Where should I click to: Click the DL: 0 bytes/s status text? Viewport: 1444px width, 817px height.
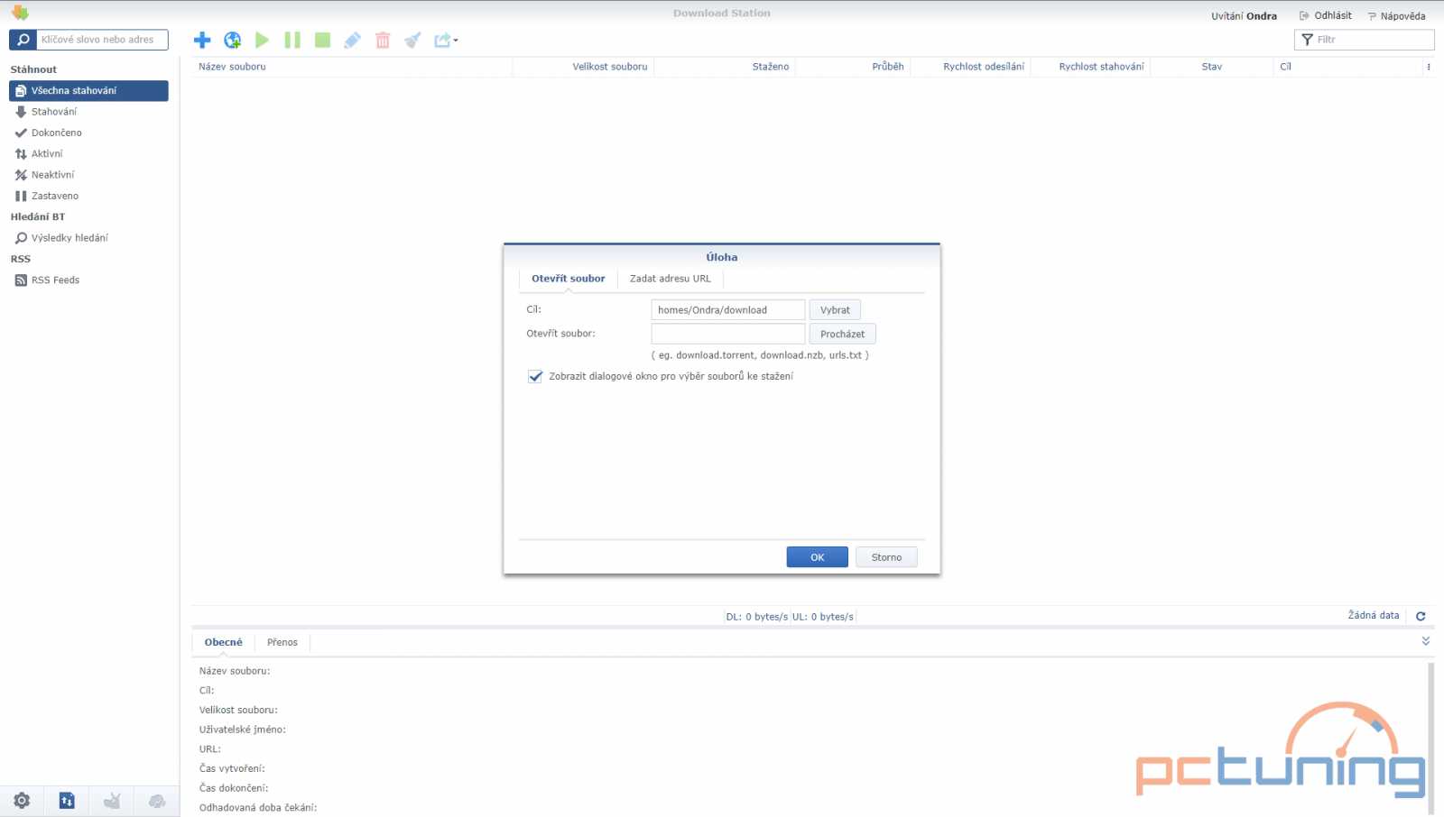(x=756, y=617)
